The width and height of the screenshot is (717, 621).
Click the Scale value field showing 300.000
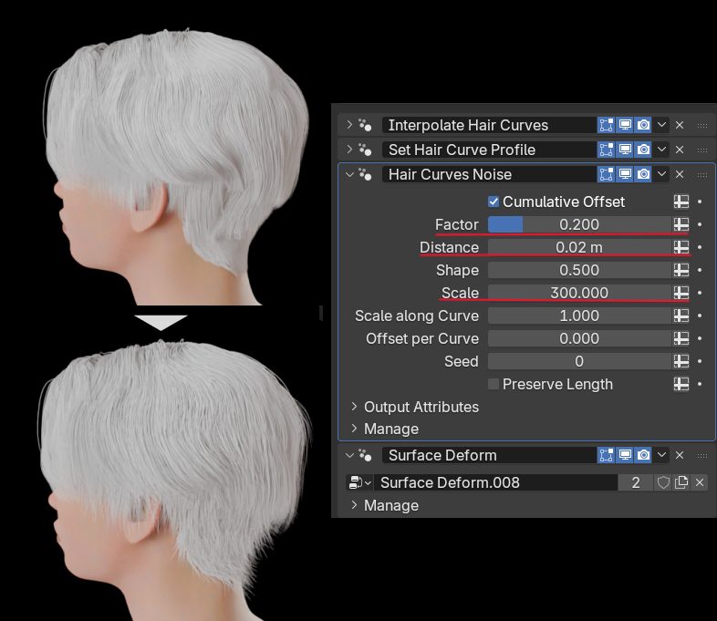(x=579, y=293)
